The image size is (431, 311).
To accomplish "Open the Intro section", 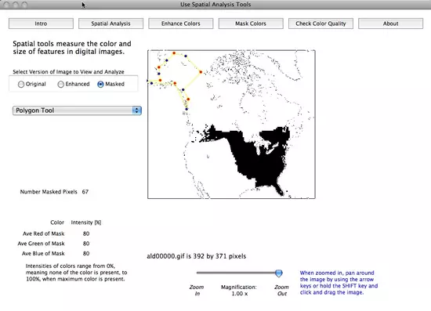I will pos(41,24).
